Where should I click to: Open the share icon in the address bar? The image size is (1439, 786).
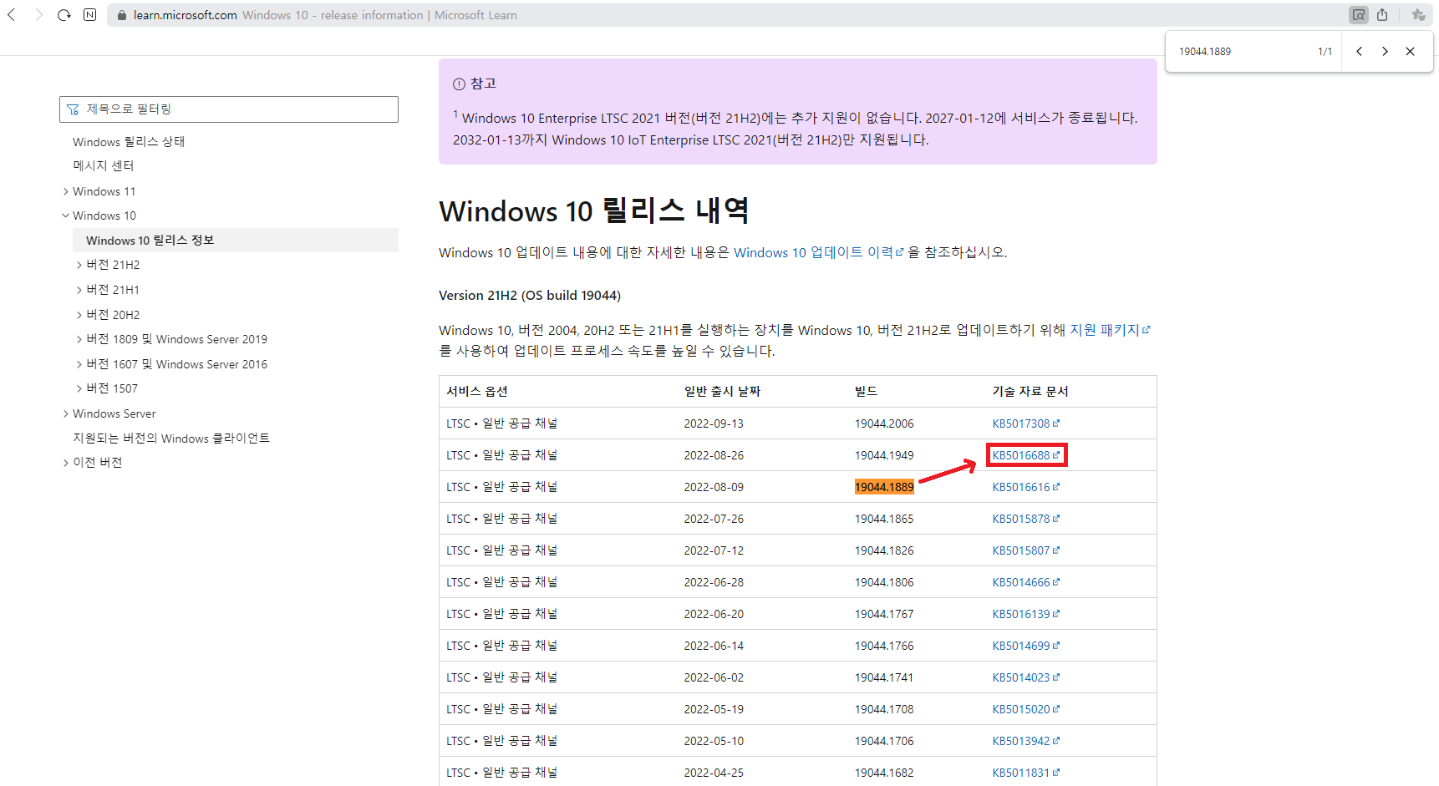1382,15
